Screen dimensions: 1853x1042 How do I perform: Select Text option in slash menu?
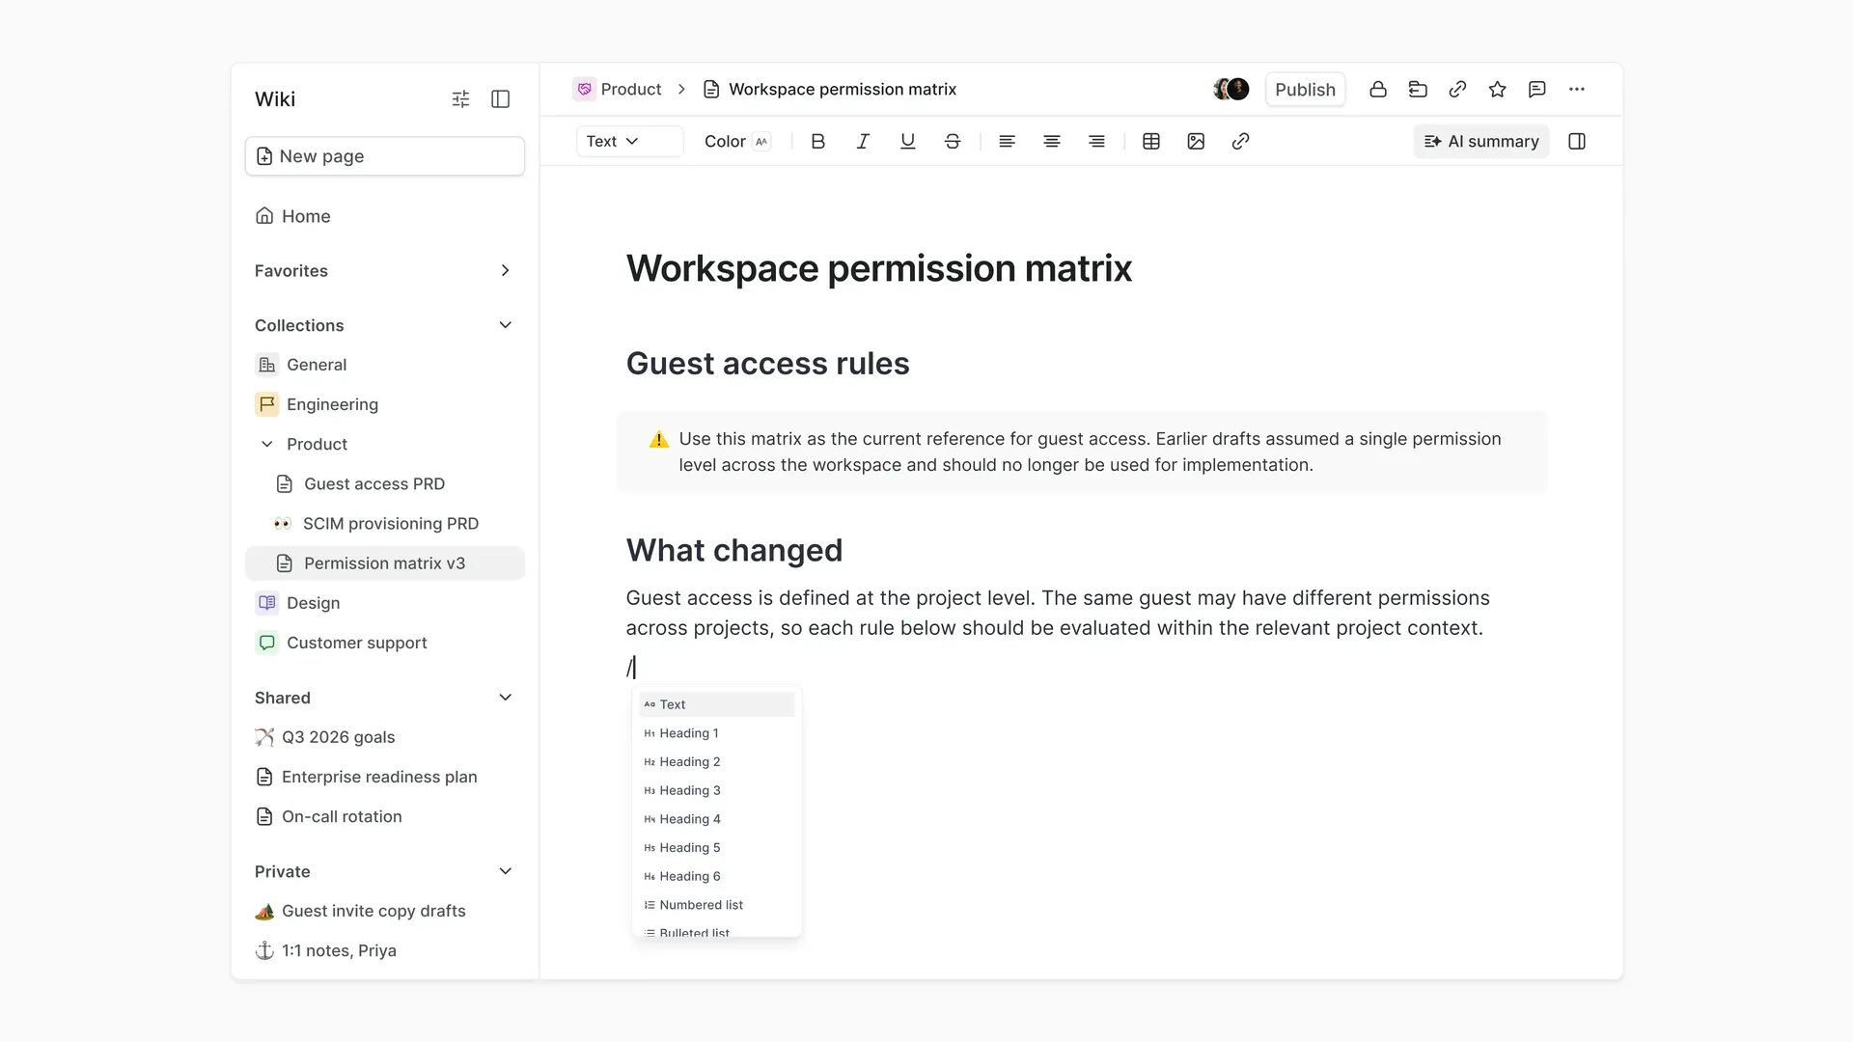tap(717, 704)
